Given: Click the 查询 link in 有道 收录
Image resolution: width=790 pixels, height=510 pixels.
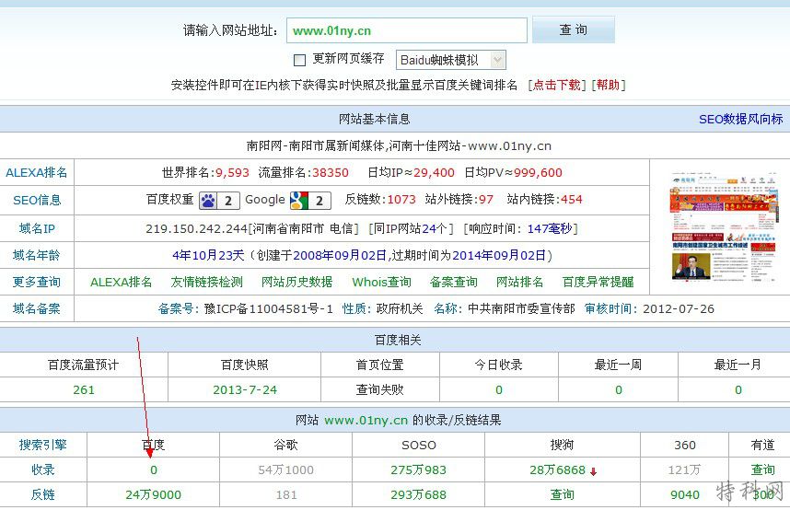Looking at the screenshot, I should pyautogui.click(x=762, y=469).
